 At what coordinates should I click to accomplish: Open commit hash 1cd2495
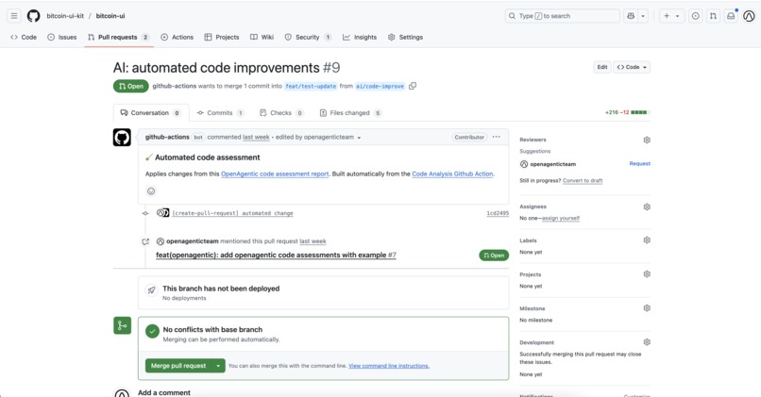coord(498,213)
